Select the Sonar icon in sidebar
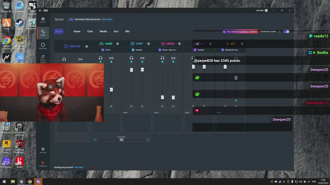This screenshot has height=185, width=330. point(43,33)
